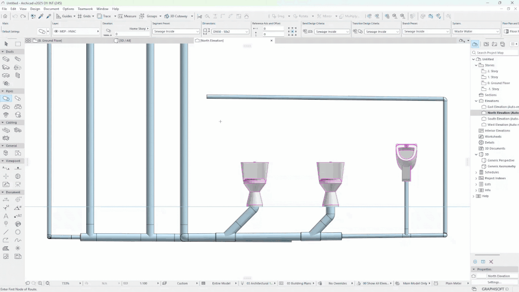Select the Circle tool
Viewport: 519px width, 292px height.
pos(18,232)
